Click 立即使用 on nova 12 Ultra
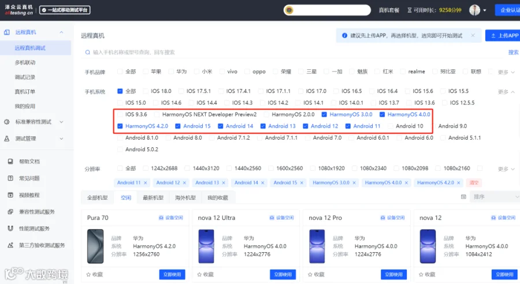 coord(283,274)
